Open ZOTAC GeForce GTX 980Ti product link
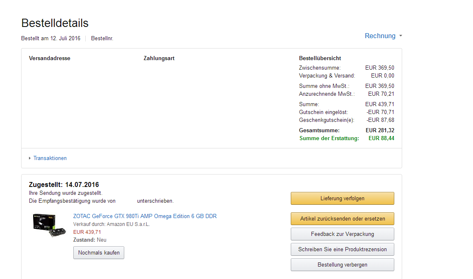Image resolution: width=473 pixels, height=279 pixels. (x=145, y=216)
